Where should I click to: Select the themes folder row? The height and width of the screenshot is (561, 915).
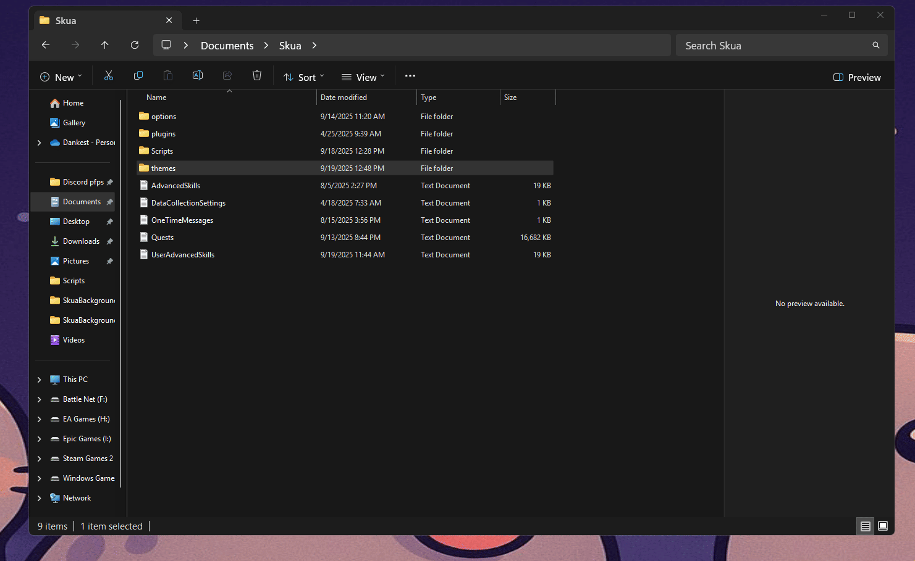pyautogui.click(x=345, y=168)
